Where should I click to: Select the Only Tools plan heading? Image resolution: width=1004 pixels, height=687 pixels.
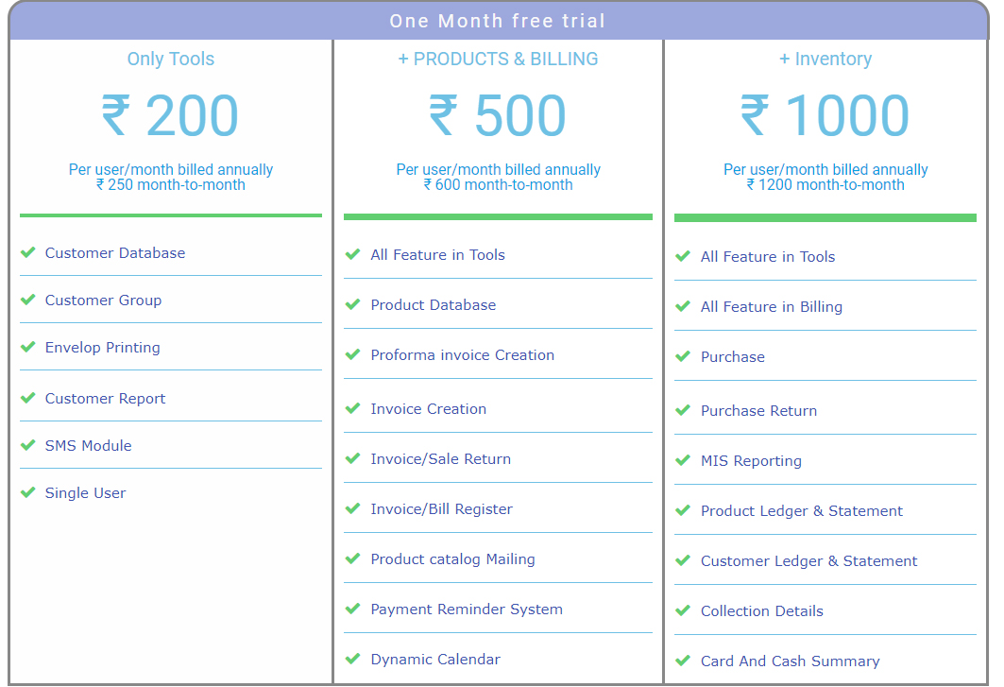(171, 59)
